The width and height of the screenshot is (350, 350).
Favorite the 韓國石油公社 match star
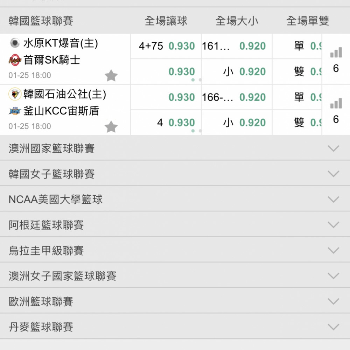111,127
